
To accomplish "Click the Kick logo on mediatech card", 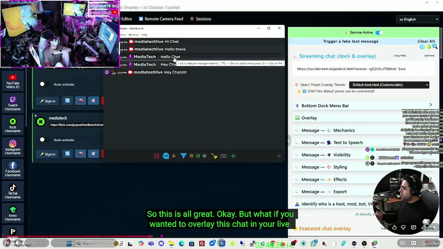I will click(41, 121).
